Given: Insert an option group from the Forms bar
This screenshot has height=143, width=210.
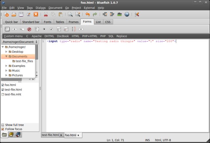Looking at the screenshot, I should click(66, 29).
